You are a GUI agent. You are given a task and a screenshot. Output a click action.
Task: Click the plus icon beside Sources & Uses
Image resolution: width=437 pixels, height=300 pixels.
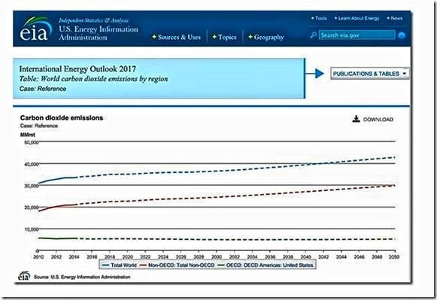[x=154, y=37]
